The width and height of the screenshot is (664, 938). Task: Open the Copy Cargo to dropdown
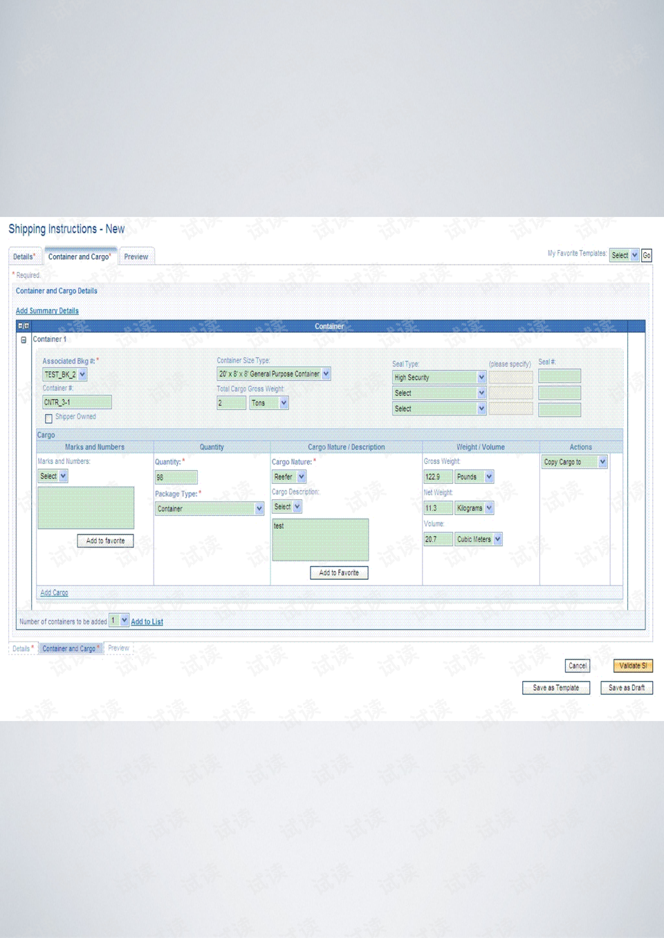click(x=602, y=462)
